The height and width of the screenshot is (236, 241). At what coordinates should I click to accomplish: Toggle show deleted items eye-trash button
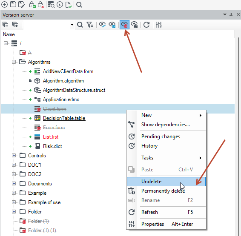pos(124,25)
